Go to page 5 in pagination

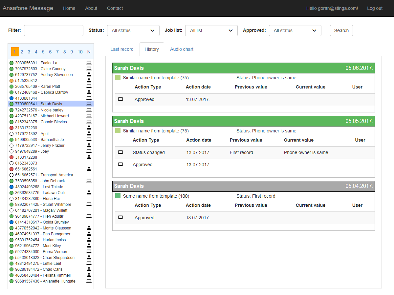click(43, 52)
